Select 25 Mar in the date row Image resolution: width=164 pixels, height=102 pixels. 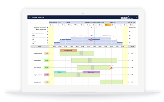point(126,25)
